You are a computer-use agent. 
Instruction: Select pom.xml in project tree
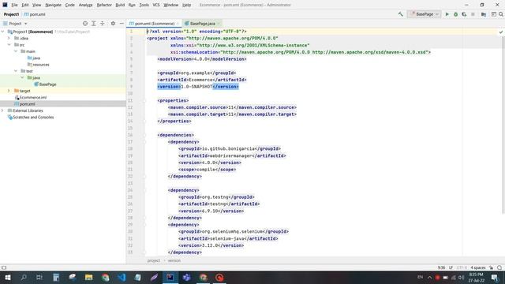[x=24, y=104]
